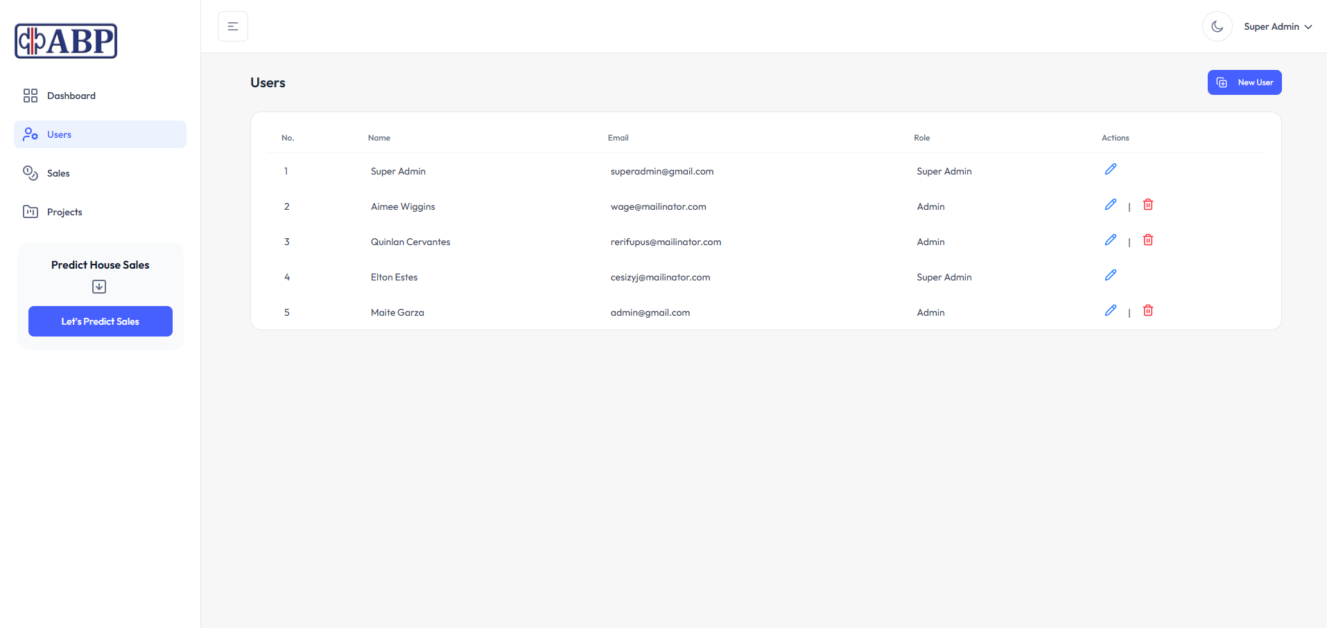Click the edit pencil for Super Admin user
1327x628 pixels.
point(1110,170)
